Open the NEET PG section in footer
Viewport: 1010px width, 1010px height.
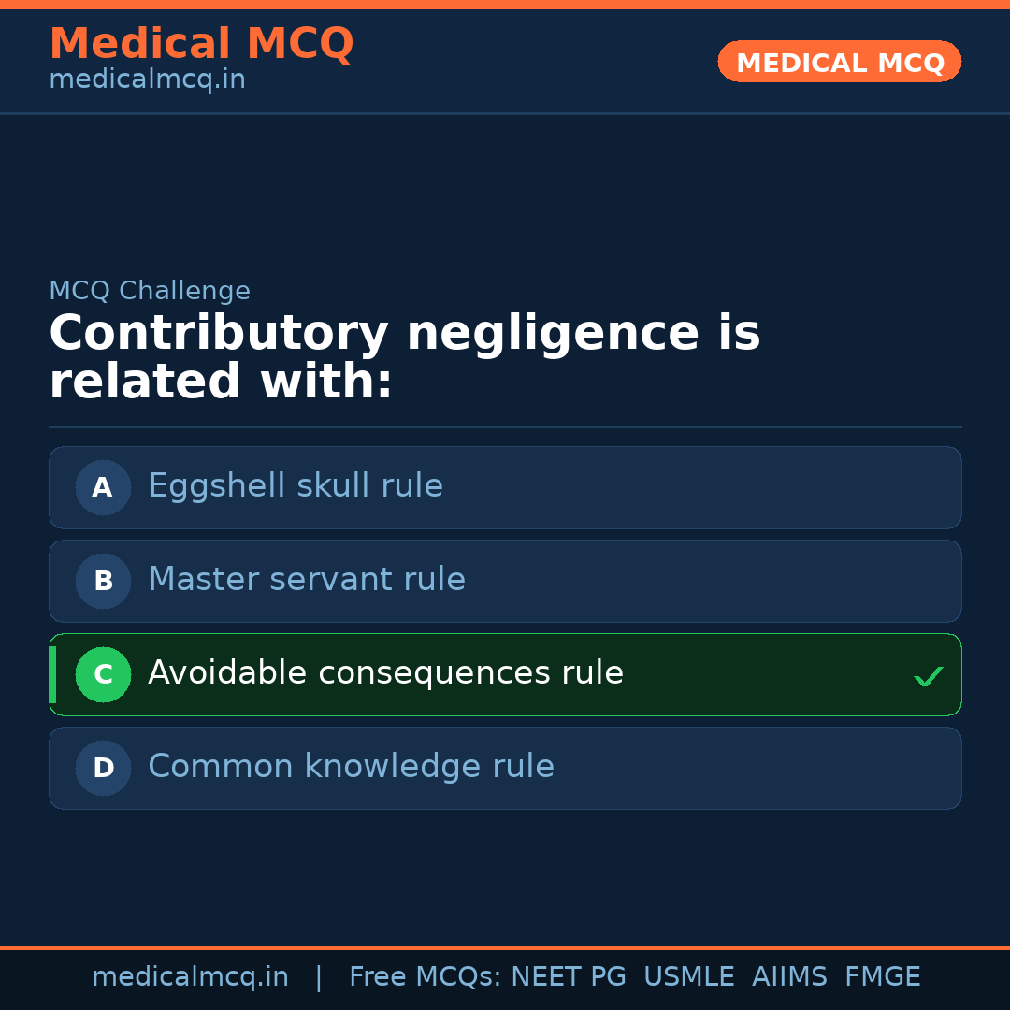coord(568,975)
